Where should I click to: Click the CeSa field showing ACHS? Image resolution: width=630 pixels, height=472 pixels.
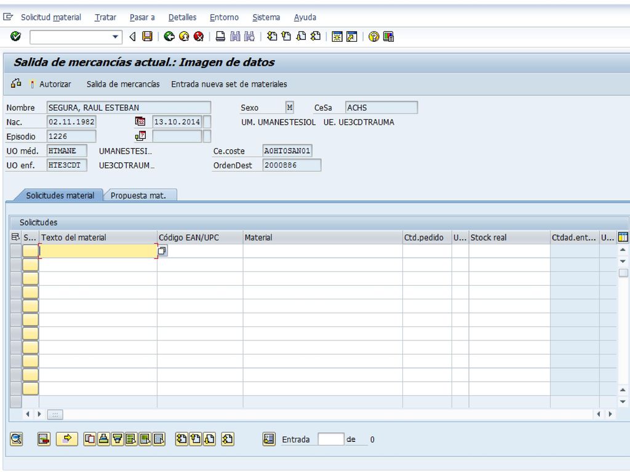[381, 107]
